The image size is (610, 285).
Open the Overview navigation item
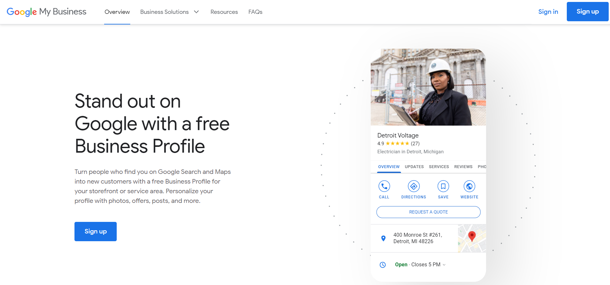coord(117,12)
